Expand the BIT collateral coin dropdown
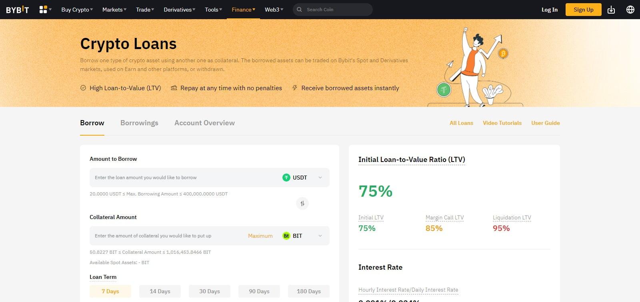This screenshot has height=302, width=640. pos(320,236)
